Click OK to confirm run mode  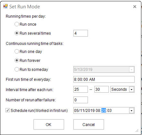49,124
